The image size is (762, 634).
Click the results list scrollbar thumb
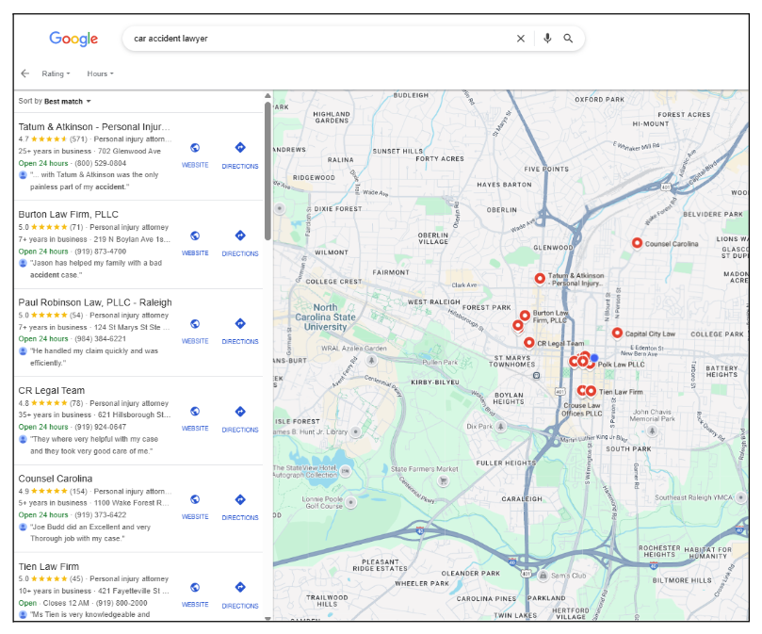268,171
